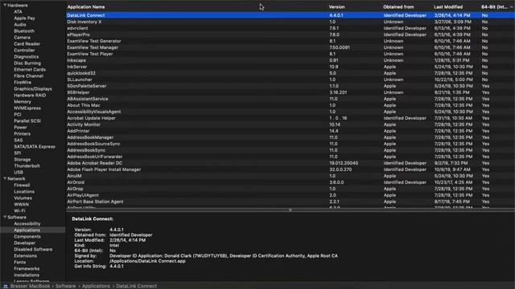This screenshot has width=515, height=289.
Task: Open Storage hardware info
Action: (23, 160)
